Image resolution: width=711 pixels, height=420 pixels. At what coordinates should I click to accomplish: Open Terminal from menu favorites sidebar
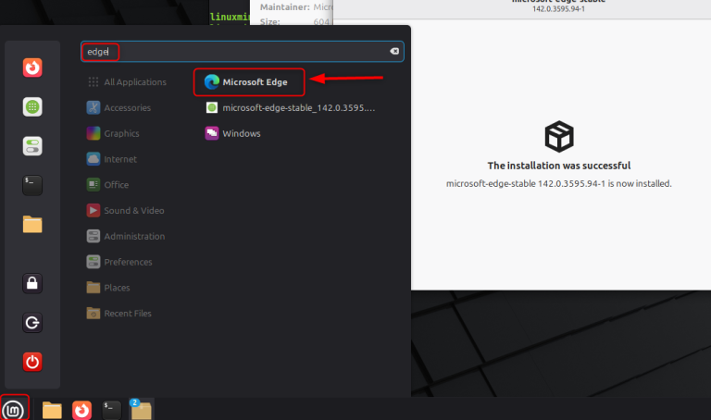pyautogui.click(x=32, y=186)
